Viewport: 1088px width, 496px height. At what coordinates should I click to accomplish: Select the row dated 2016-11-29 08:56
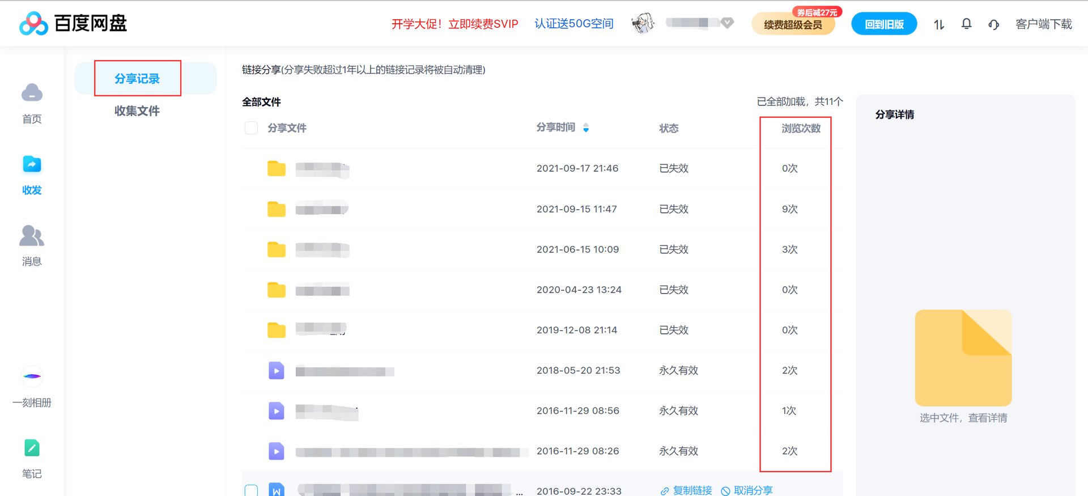[x=542, y=411]
